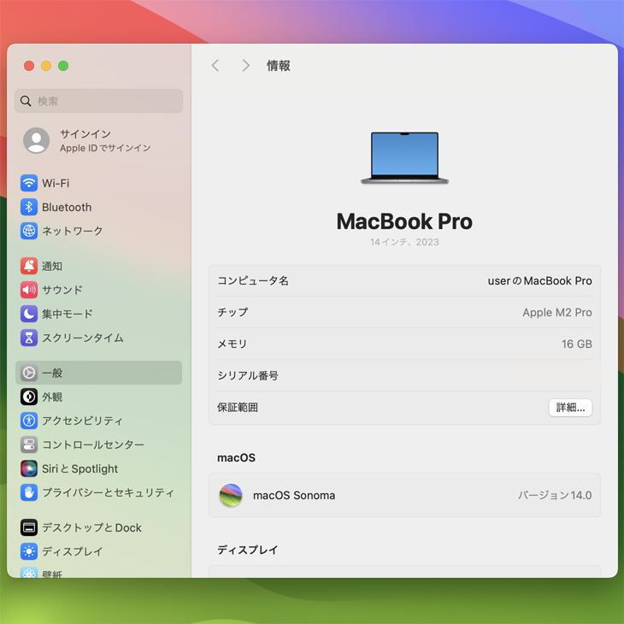
Task: Click the MacBook Pro laptop image
Action: tap(404, 158)
